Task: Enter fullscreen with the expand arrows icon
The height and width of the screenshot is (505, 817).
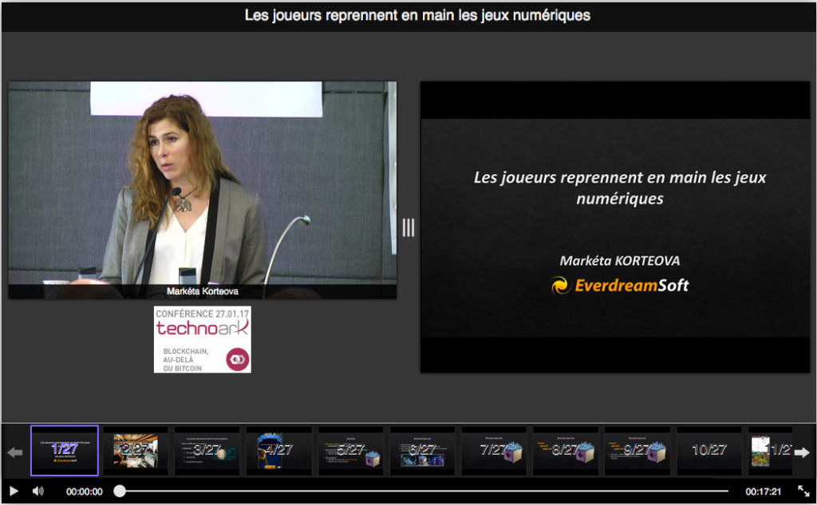Action: (803, 491)
